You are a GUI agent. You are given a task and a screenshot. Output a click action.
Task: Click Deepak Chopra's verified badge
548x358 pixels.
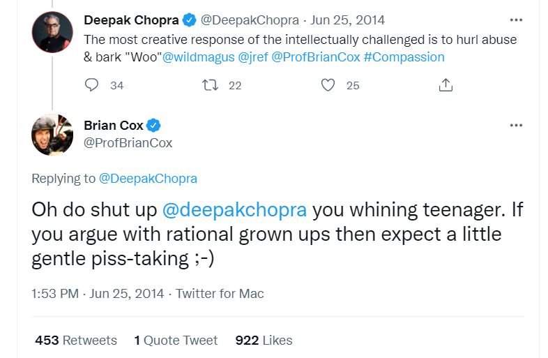pos(188,21)
